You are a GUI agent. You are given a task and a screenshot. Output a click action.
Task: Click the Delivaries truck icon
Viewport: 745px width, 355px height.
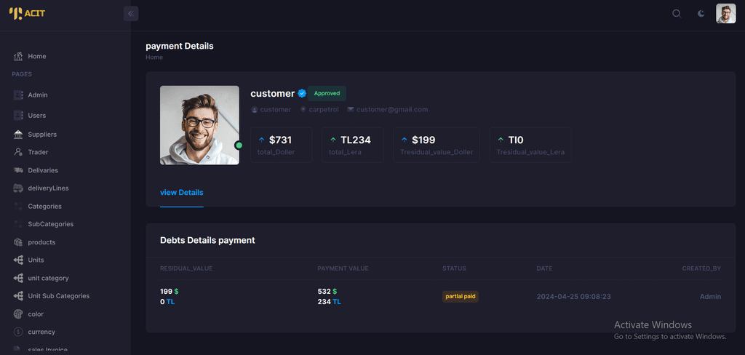[18, 170]
